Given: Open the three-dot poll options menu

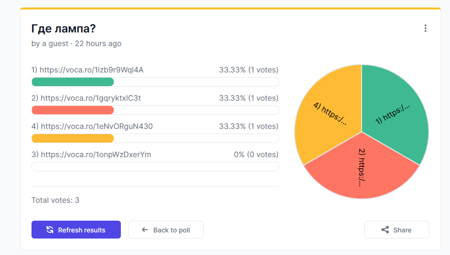Looking at the screenshot, I should tap(426, 28).
